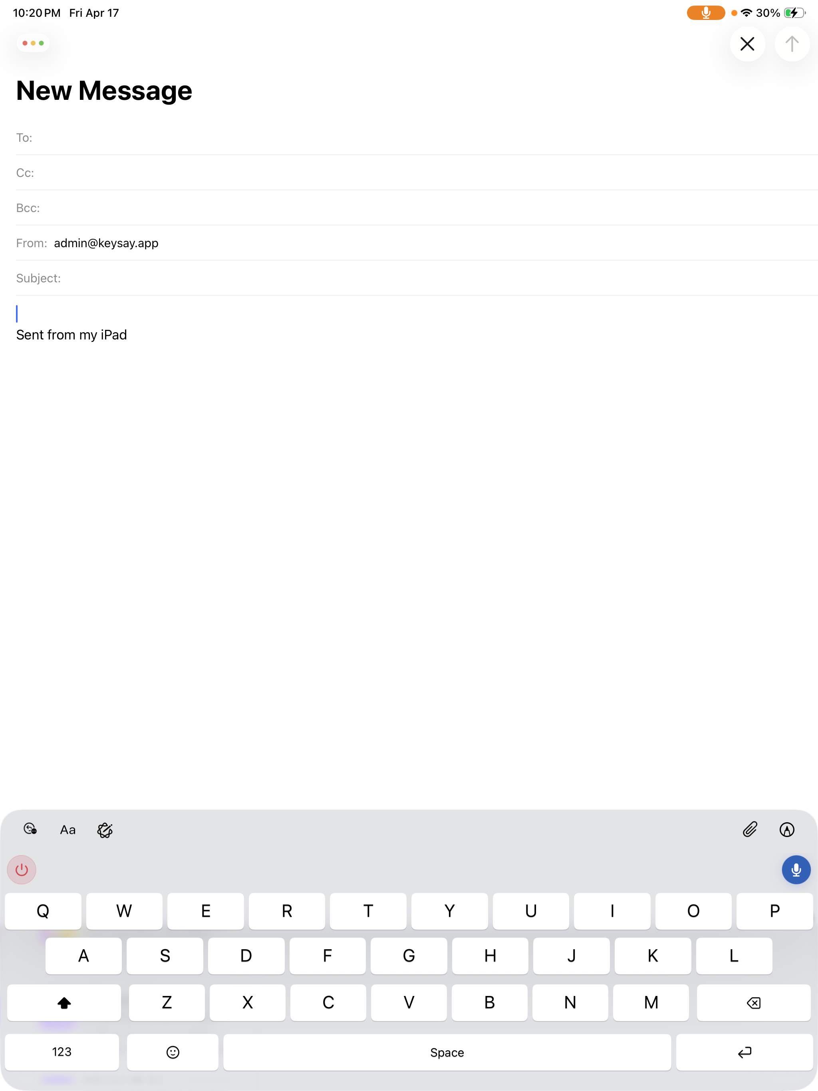
Task: Attach a file with the paperclip icon
Action: click(x=750, y=829)
